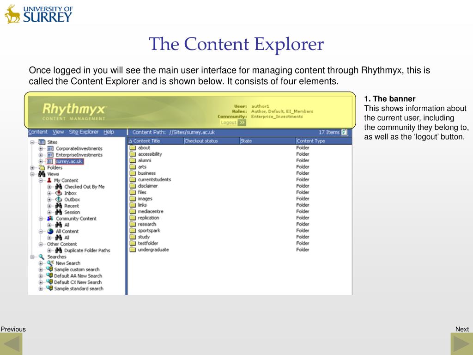
Task: Go to the Previous slide arrow
Action: point(11,343)
